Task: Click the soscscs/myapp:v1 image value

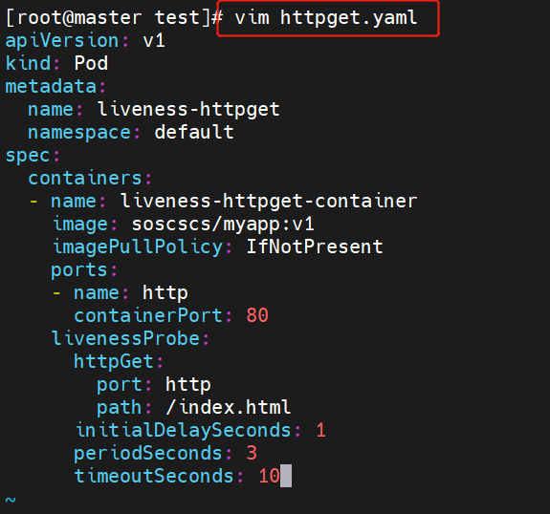Action: click(223, 225)
